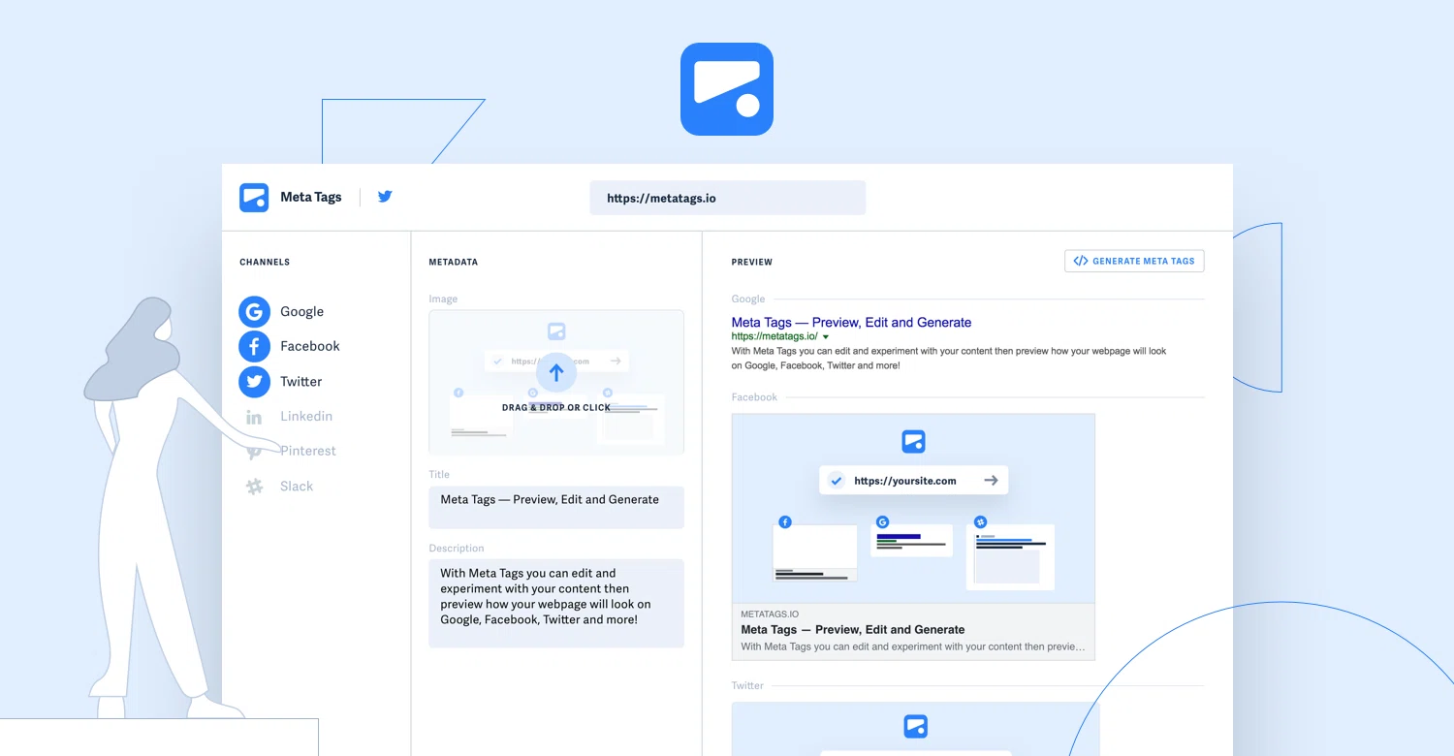Select the Twitter channel icon in sidebar
The width and height of the screenshot is (1454, 756).
click(x=254, y=382)
